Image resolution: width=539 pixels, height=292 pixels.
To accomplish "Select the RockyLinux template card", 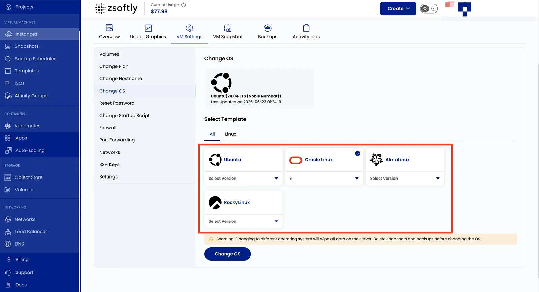I will tap(244, 210).
